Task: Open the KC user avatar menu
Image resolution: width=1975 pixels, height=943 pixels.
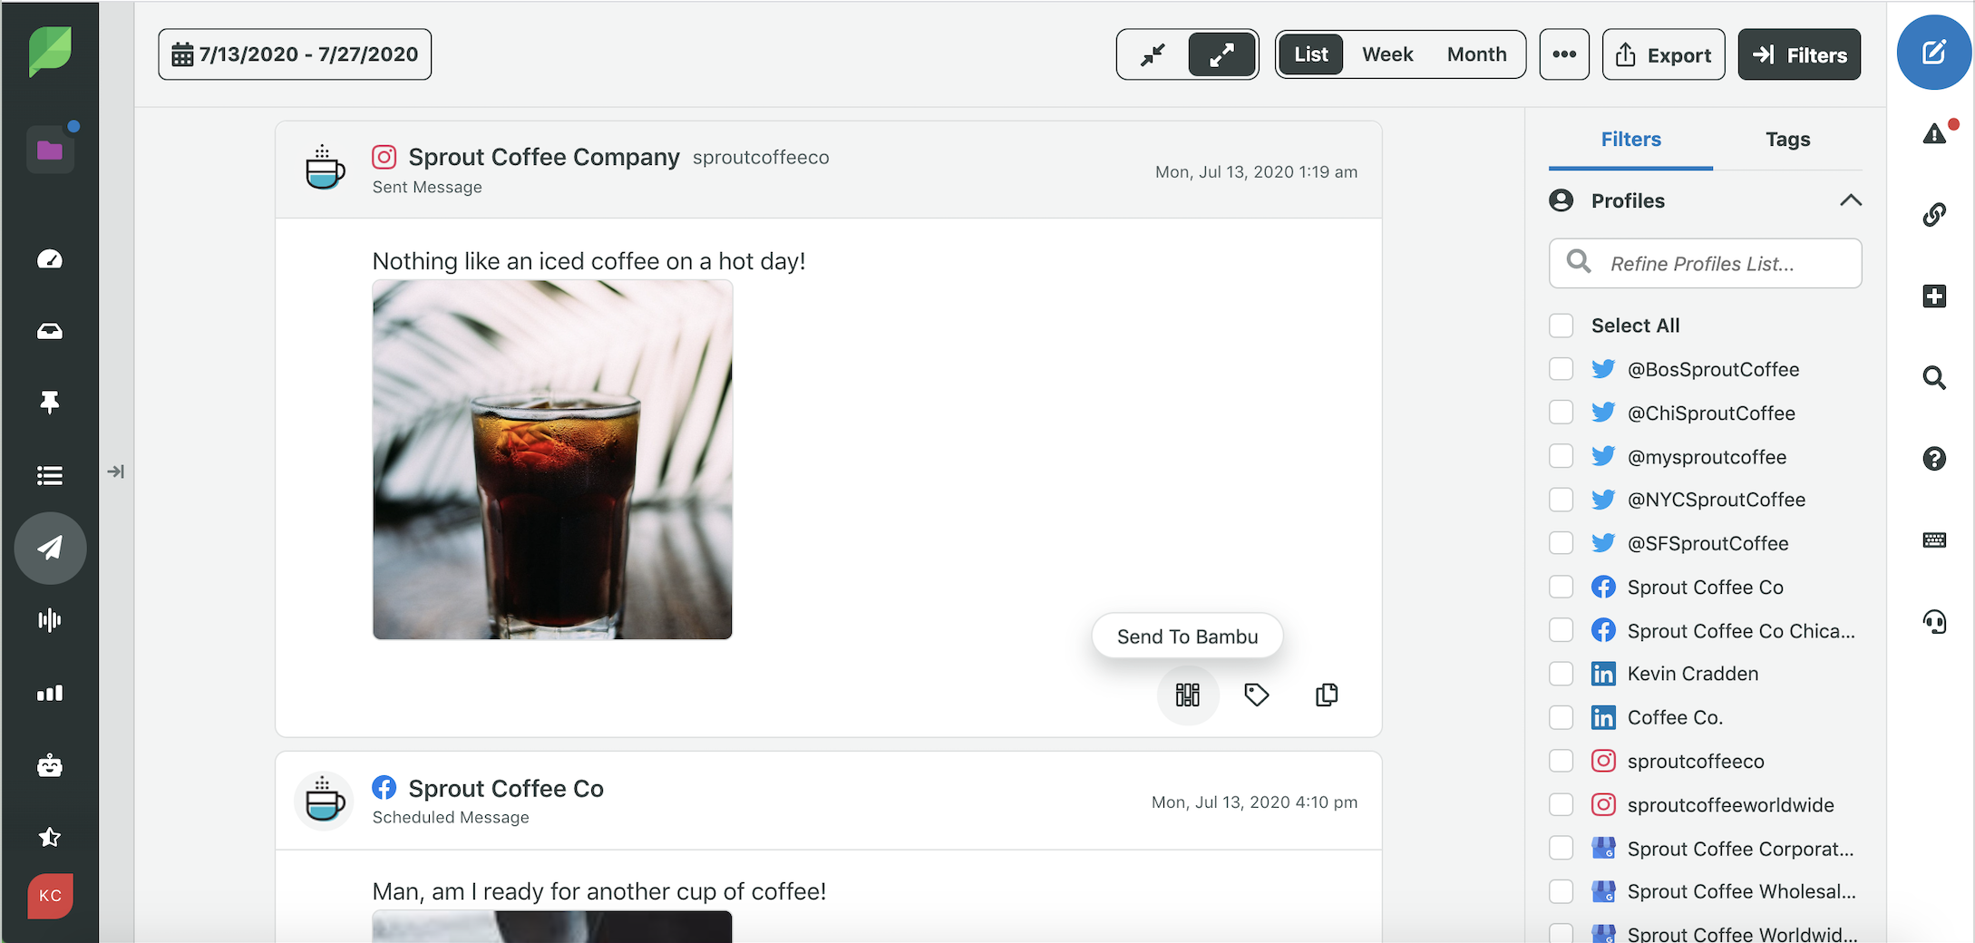Action: (50, 896)
